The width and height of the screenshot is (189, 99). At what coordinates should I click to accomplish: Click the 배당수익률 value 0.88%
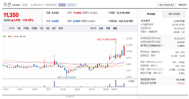pyautogui.click(x=182, y=73)
